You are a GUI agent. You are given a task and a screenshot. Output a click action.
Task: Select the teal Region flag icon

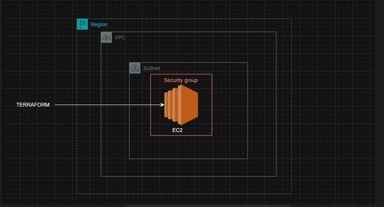pos(82,24)
